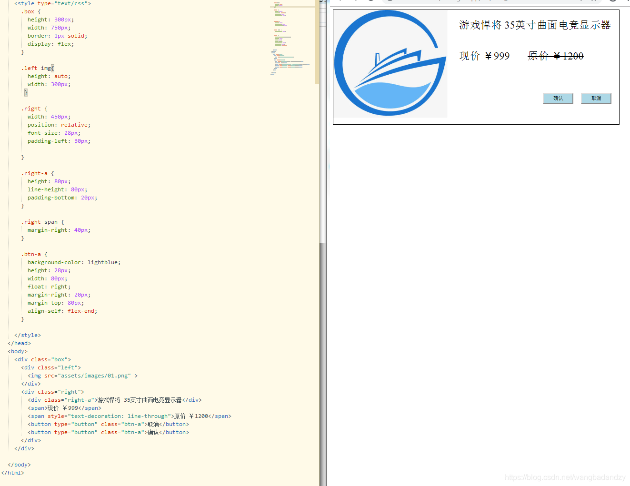Click the <div class="right-a"> code line

pos(115,400)
